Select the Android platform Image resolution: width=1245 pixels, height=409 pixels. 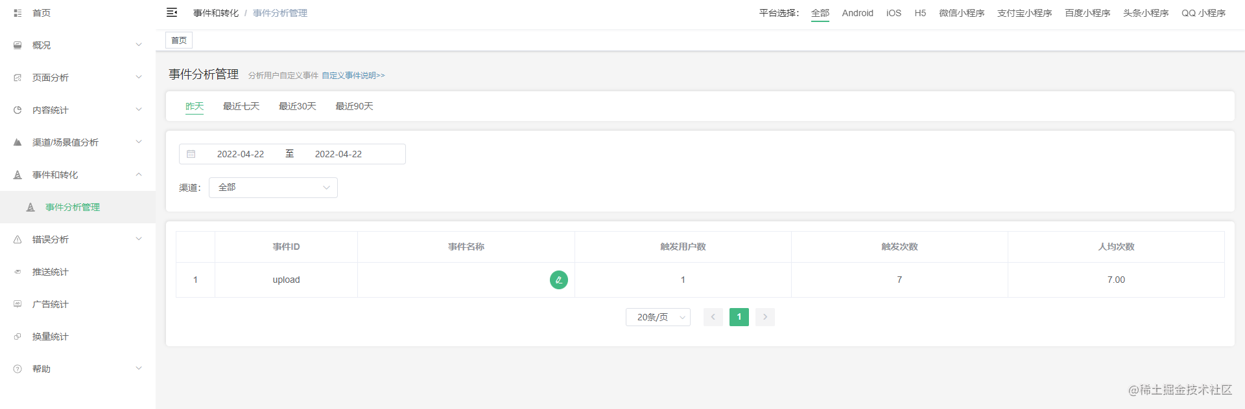(x=857, y=13)
